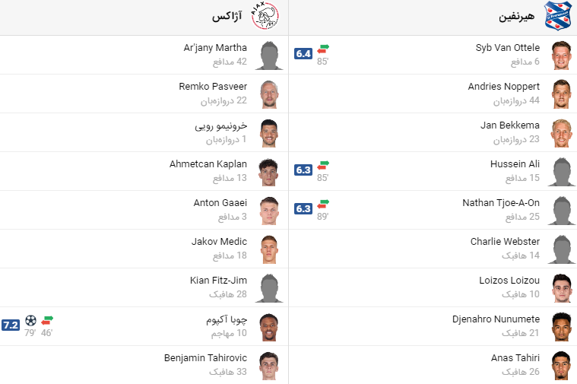Select Jan Bekkema's profile picture
This screenshot has height=384, width=577.
[561, 132]
